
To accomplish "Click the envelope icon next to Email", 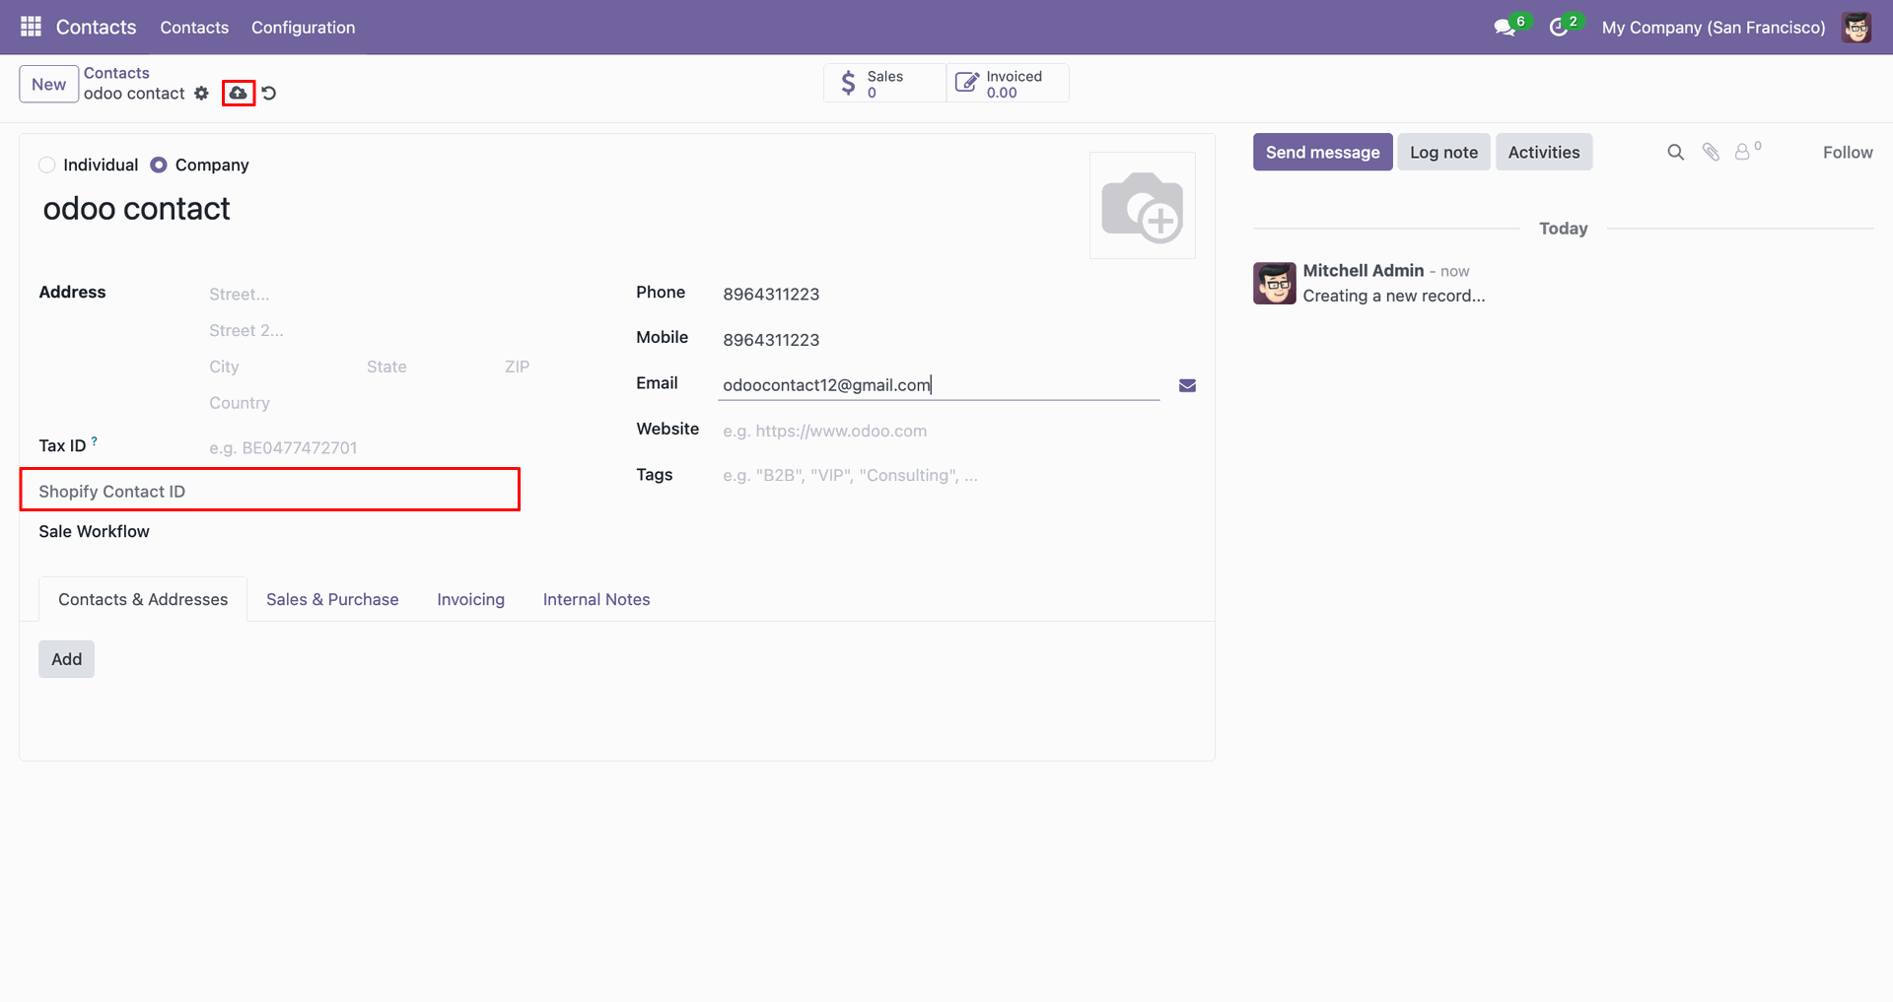I will [x=1187, y=385].
